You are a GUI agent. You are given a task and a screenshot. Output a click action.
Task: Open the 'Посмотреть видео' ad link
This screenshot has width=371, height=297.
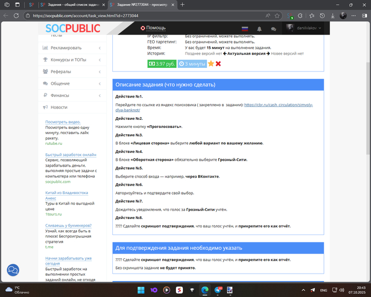click(63, 122)
